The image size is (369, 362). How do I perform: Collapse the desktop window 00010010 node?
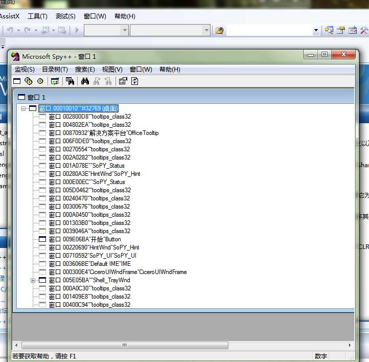coord(23,108)
